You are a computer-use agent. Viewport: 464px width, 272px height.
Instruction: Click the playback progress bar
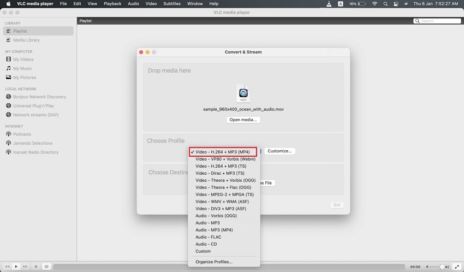pos(229,267)
